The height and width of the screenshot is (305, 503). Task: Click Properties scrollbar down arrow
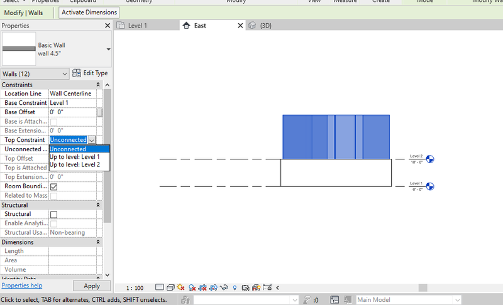(108, 275)
